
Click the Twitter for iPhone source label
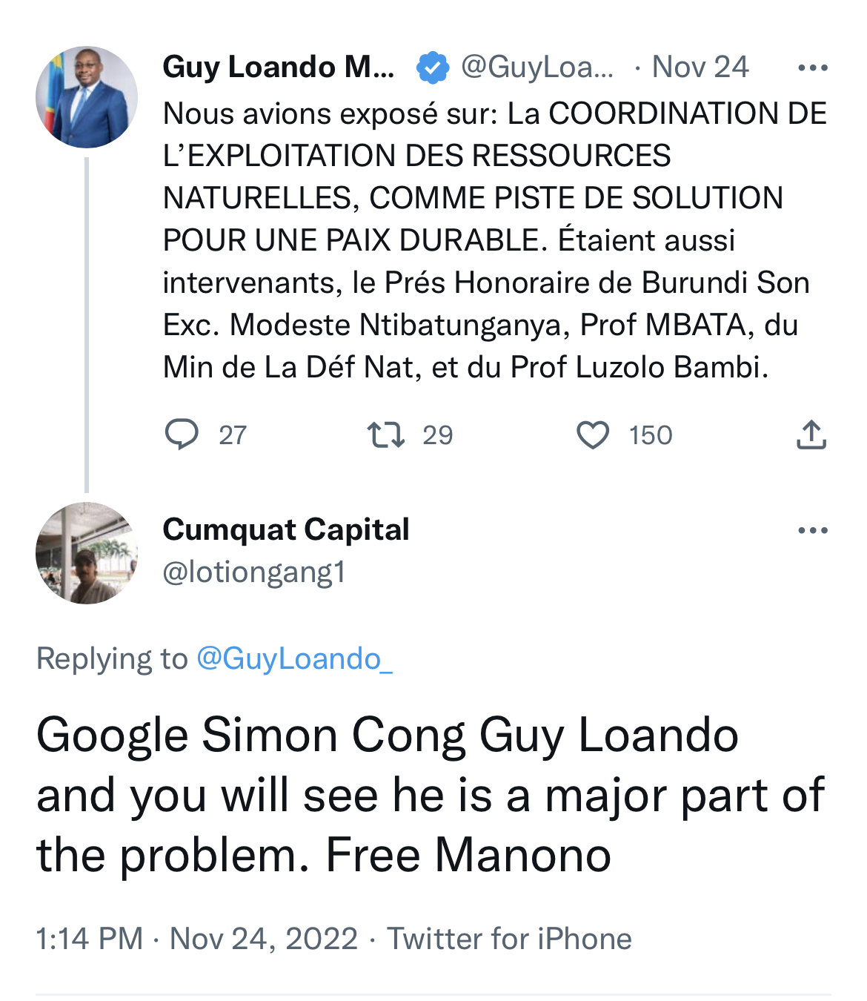click(x=510, y=939)
